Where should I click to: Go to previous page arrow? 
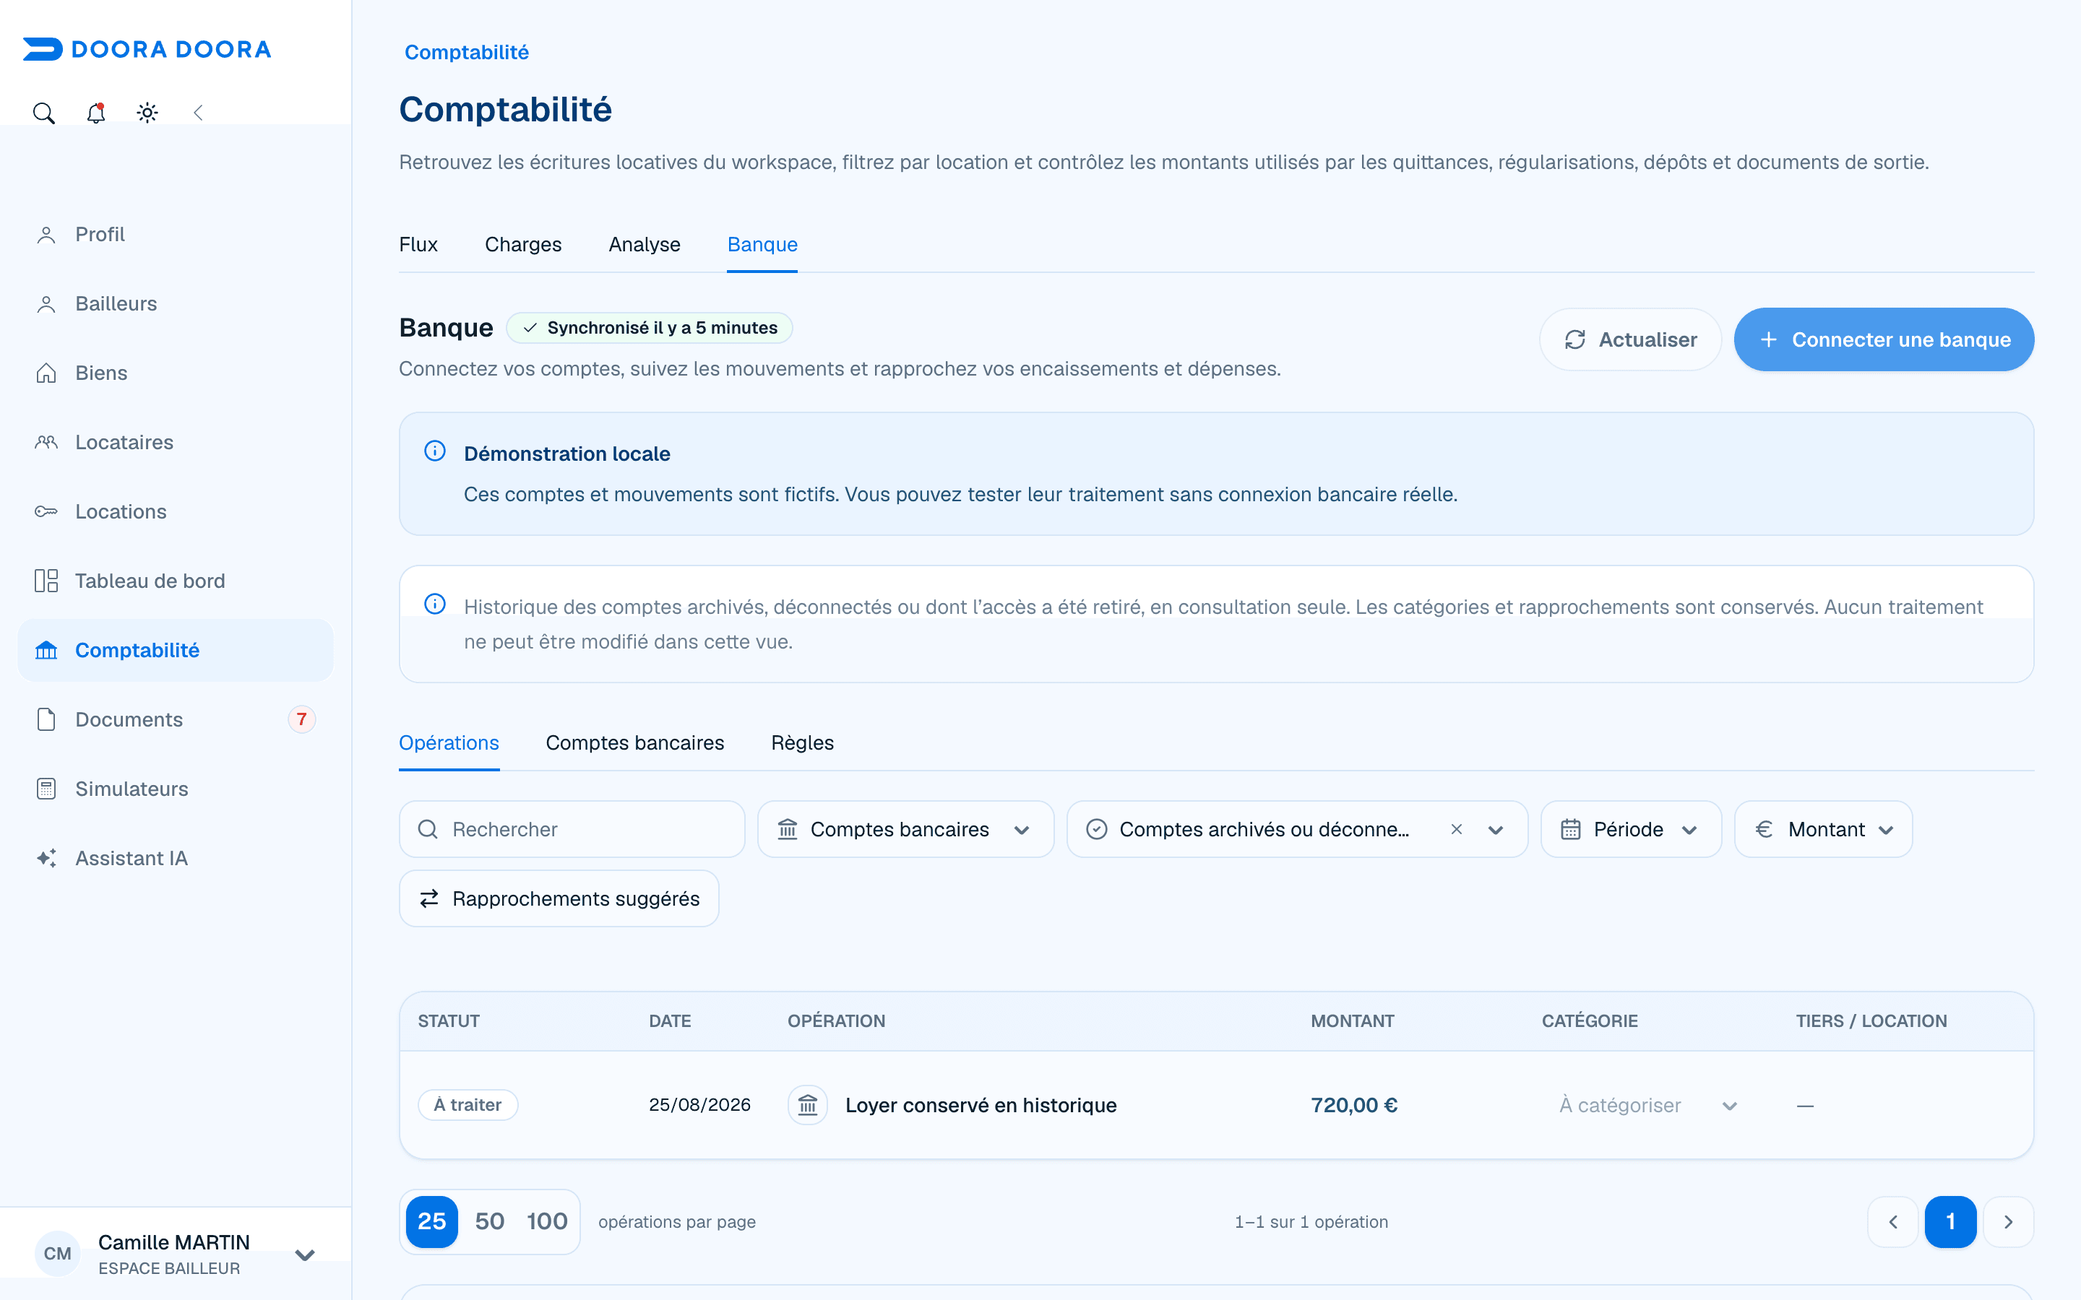1892,1222
